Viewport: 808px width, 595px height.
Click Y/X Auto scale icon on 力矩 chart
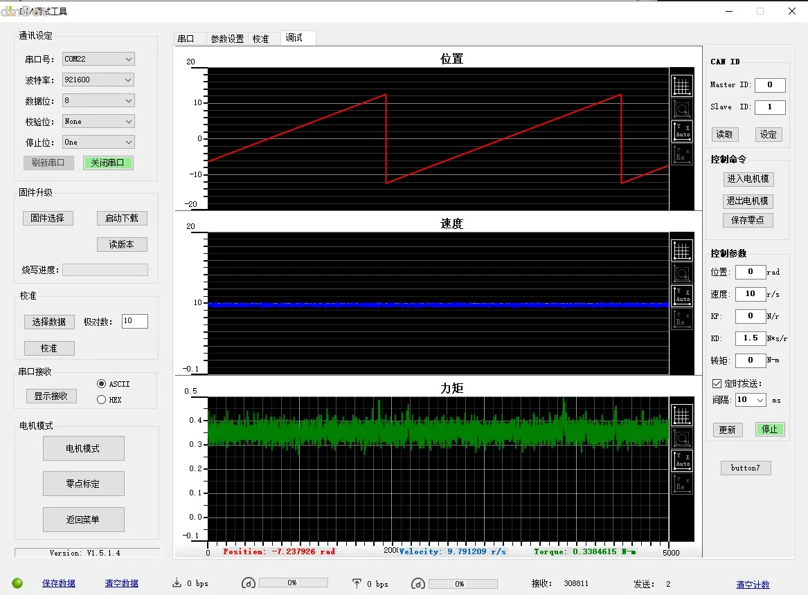(681, 461)
